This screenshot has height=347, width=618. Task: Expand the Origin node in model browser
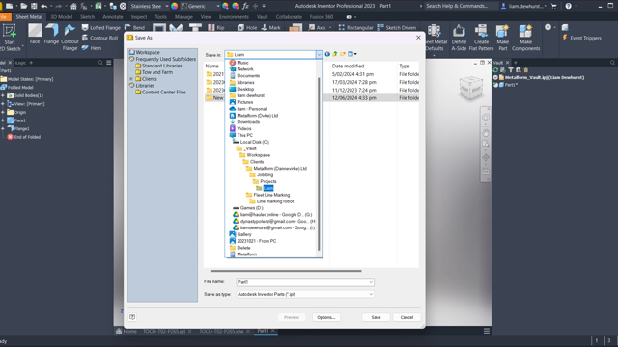click(3, 112)
